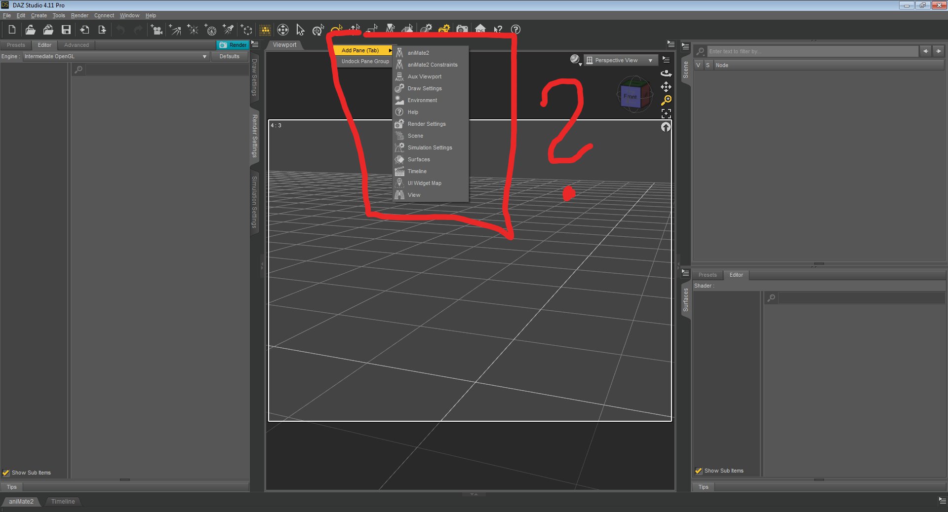
Task: Click the What's This help icon
Action: pyautogui.click(x=498, y=30)
